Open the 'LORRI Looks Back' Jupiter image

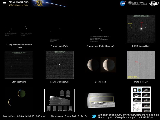(141, 29)
